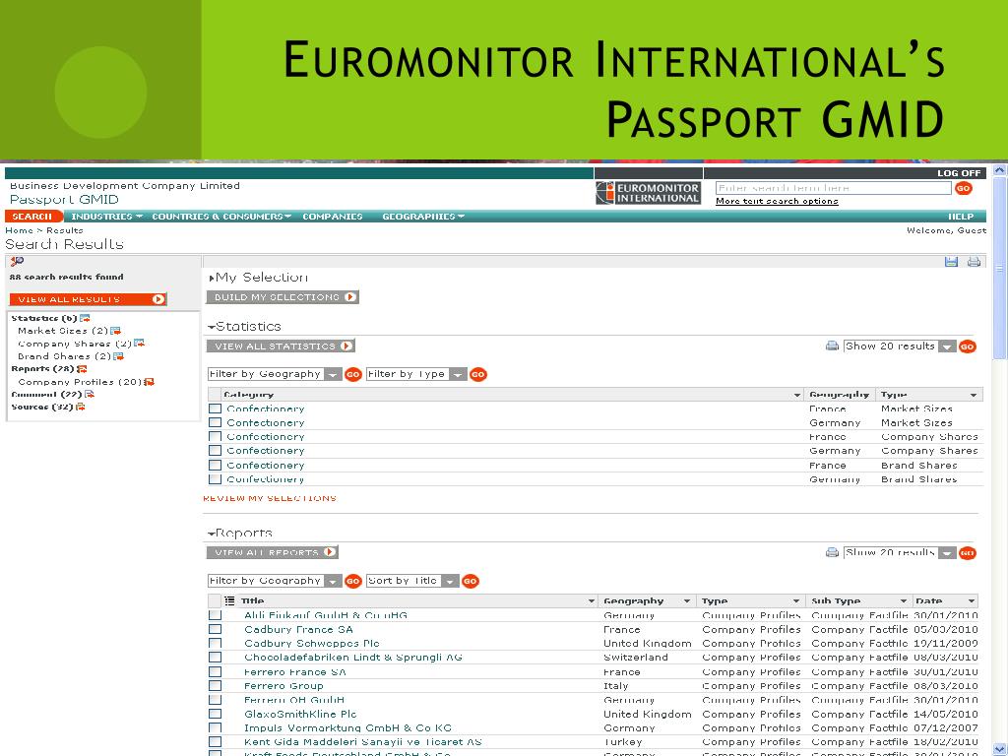Tick the Chocoladefabriken Lindt & Sprungli AG checkbox
The height and width of the screenshot is (756, 1008).
click(215, 657)
